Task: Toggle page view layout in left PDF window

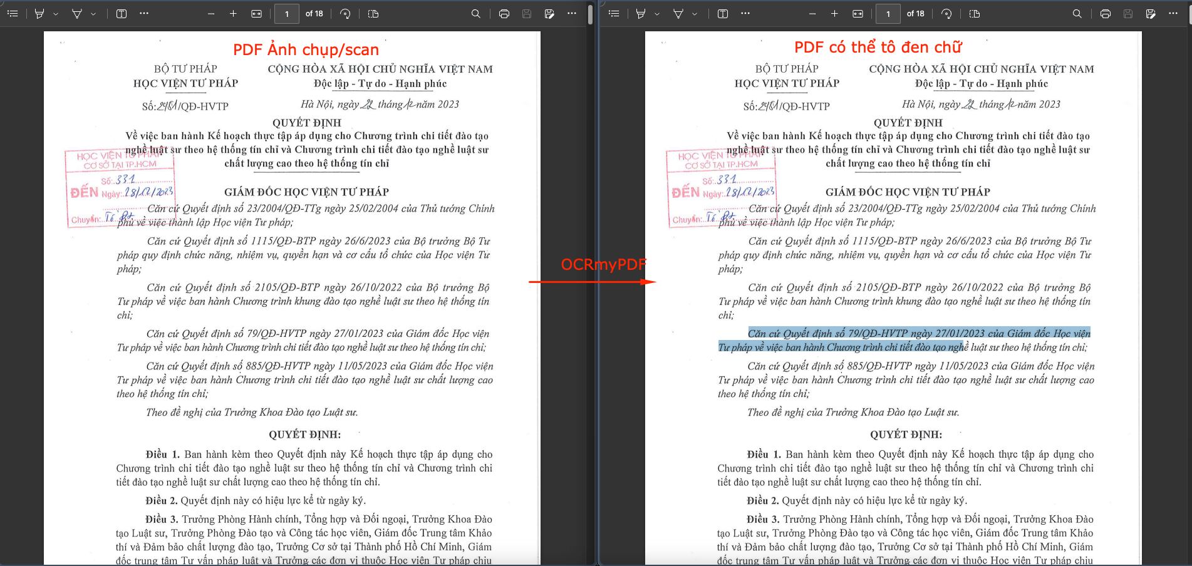Action: [x=373, y=13]
